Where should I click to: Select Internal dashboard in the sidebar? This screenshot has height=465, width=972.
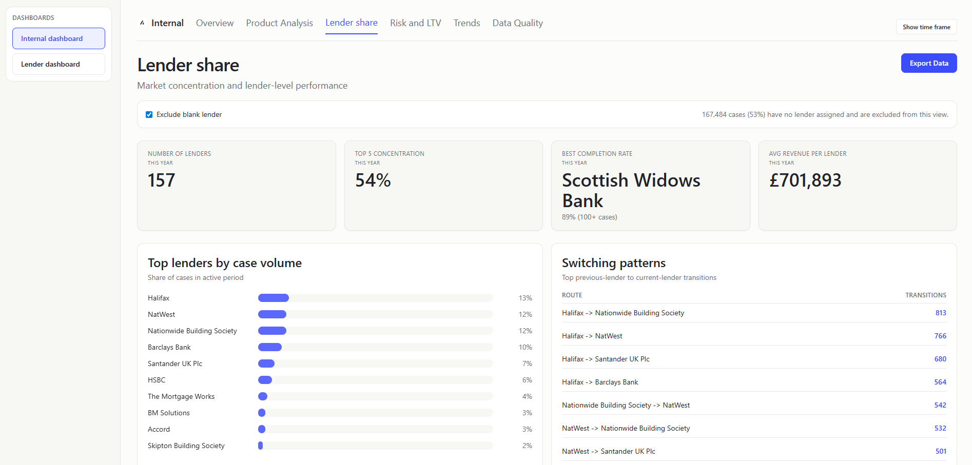click(x=58, y=38)
